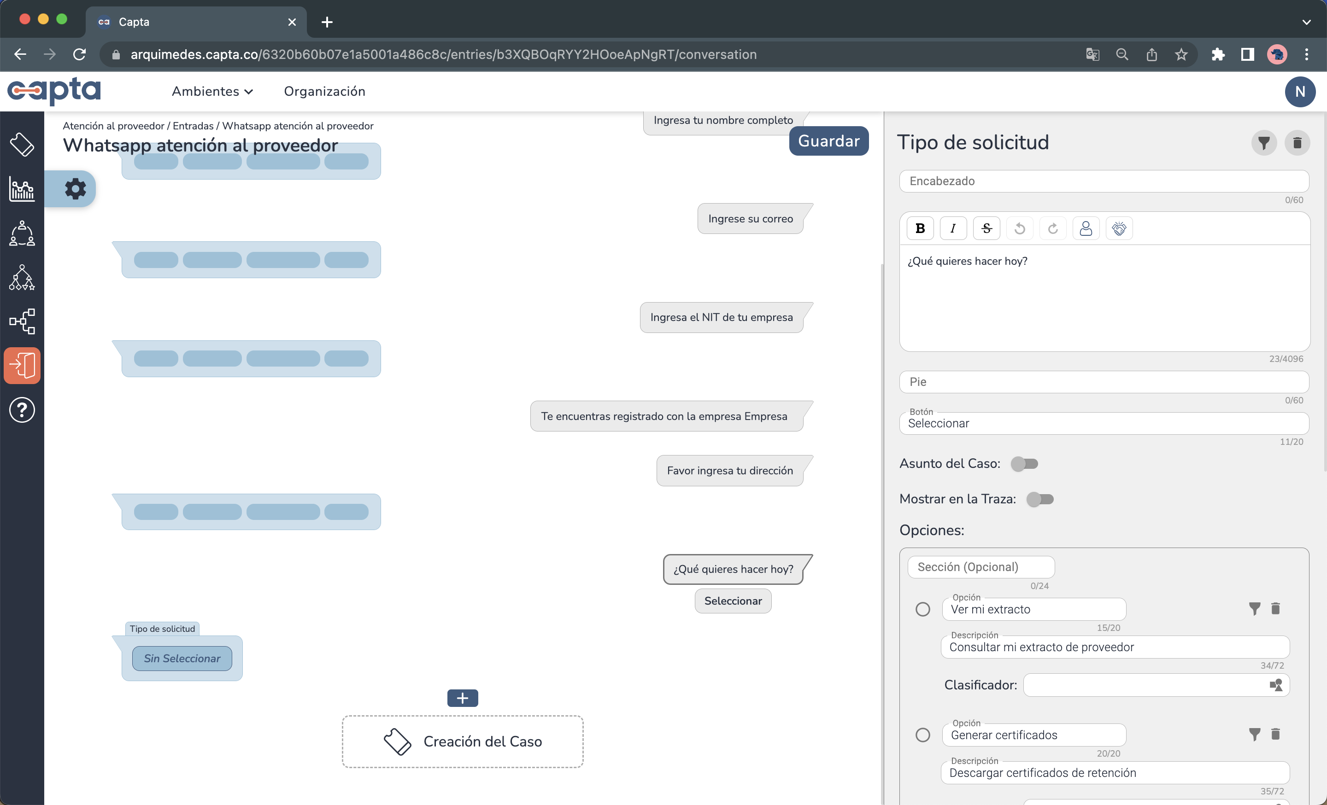Expand the browser profile chevron menu
This screenshot has width=1327, height=805.
[x=1307, y=22]
